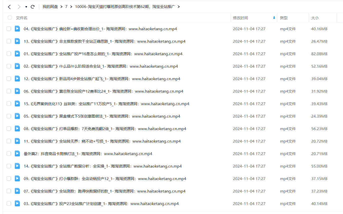Check the box for 13.非主推款废款干全站

9,41
